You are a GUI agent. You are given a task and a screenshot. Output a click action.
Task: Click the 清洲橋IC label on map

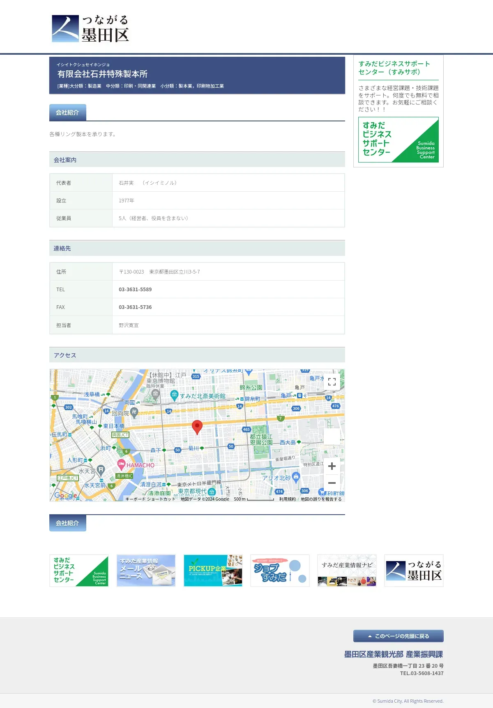(x=124, y=476)
